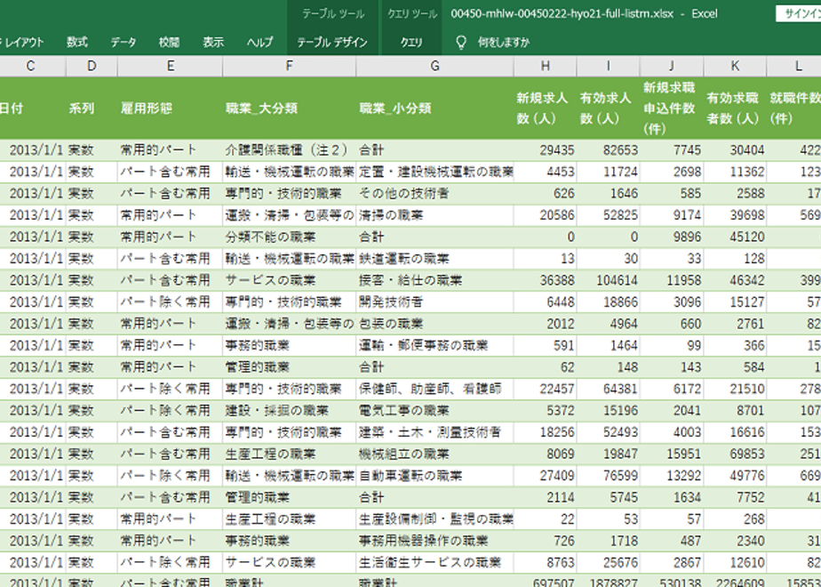The height and width of the screenshot is (587, 821).
Task: Select the 生活衛生サービスの職業 cell
Action: click(x=435, y=563)
